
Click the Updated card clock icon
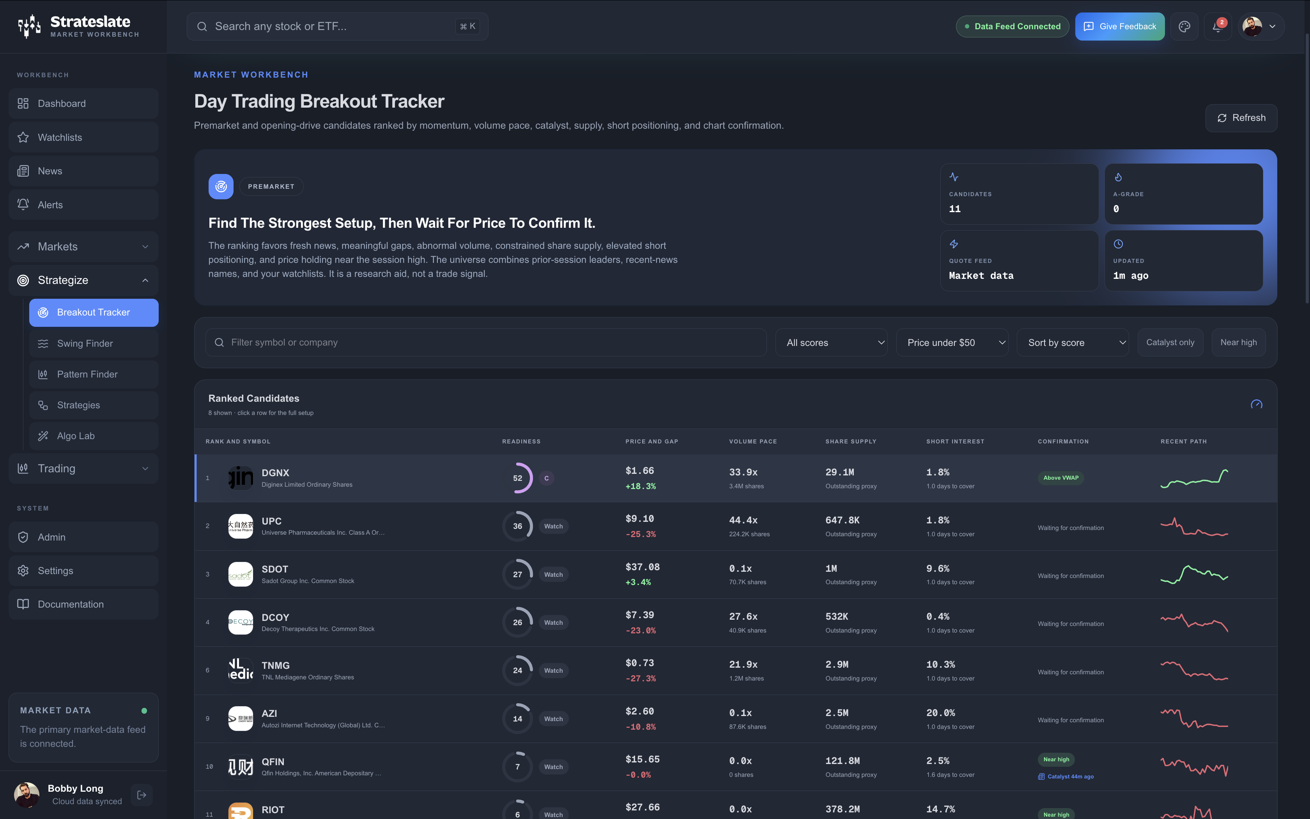1118,244
